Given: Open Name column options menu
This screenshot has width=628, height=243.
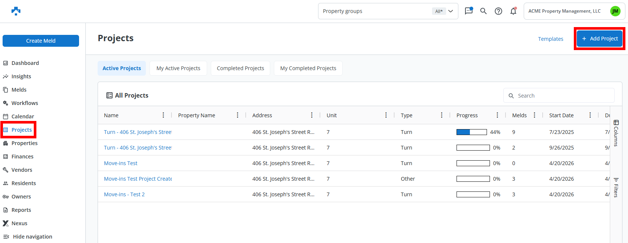Looking at the screenshot, I should click(x=163, y=115).
